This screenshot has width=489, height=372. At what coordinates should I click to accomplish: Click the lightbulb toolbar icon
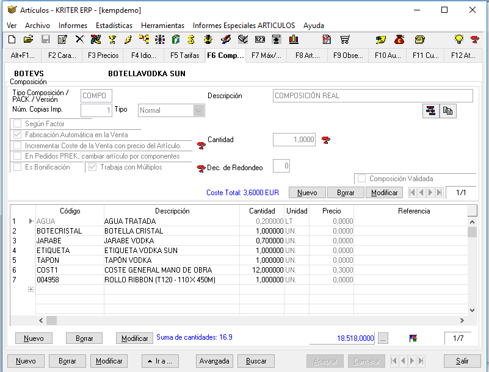459,40
